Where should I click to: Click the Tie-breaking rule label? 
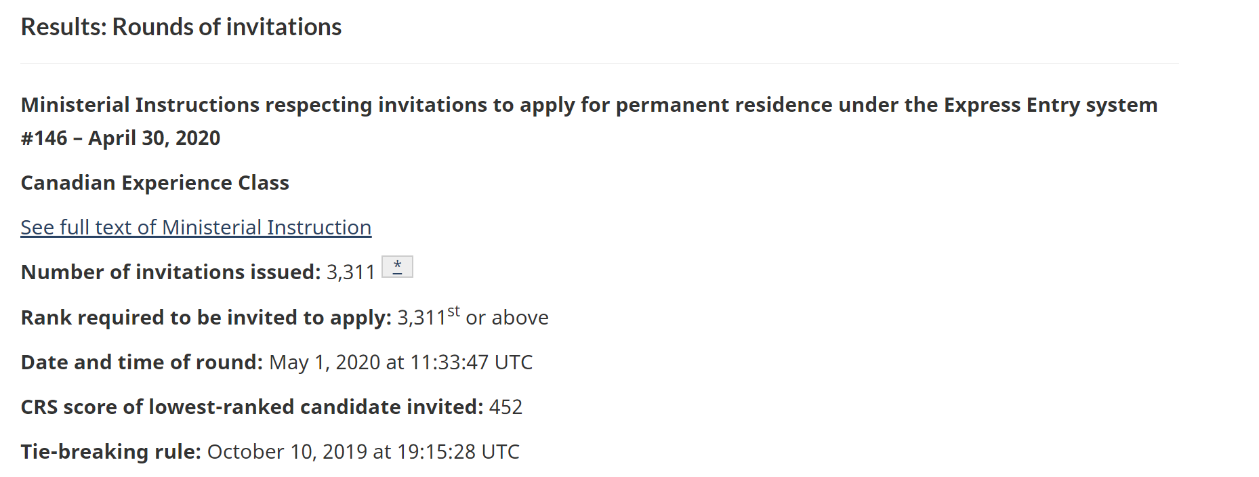tap(111, 452)
